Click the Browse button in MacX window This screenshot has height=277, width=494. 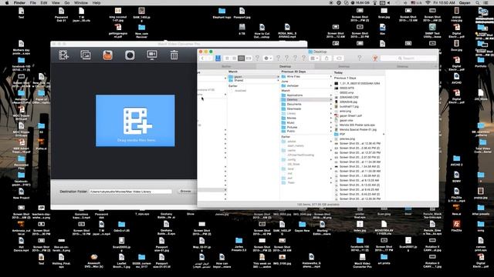point(185,192)
